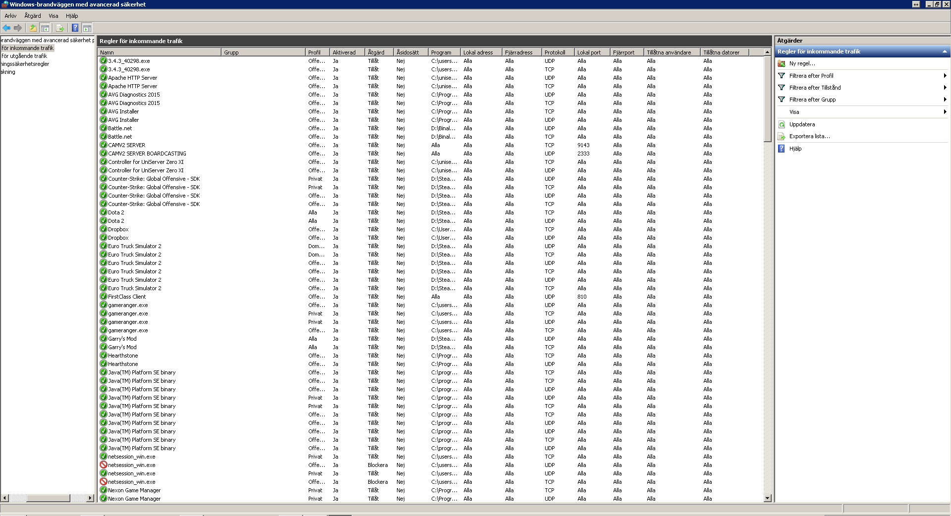Viewport: 951px width, 516px height.
Task: Click the tree pane horizontal scrollbar thumb
Action: point(48,498)
